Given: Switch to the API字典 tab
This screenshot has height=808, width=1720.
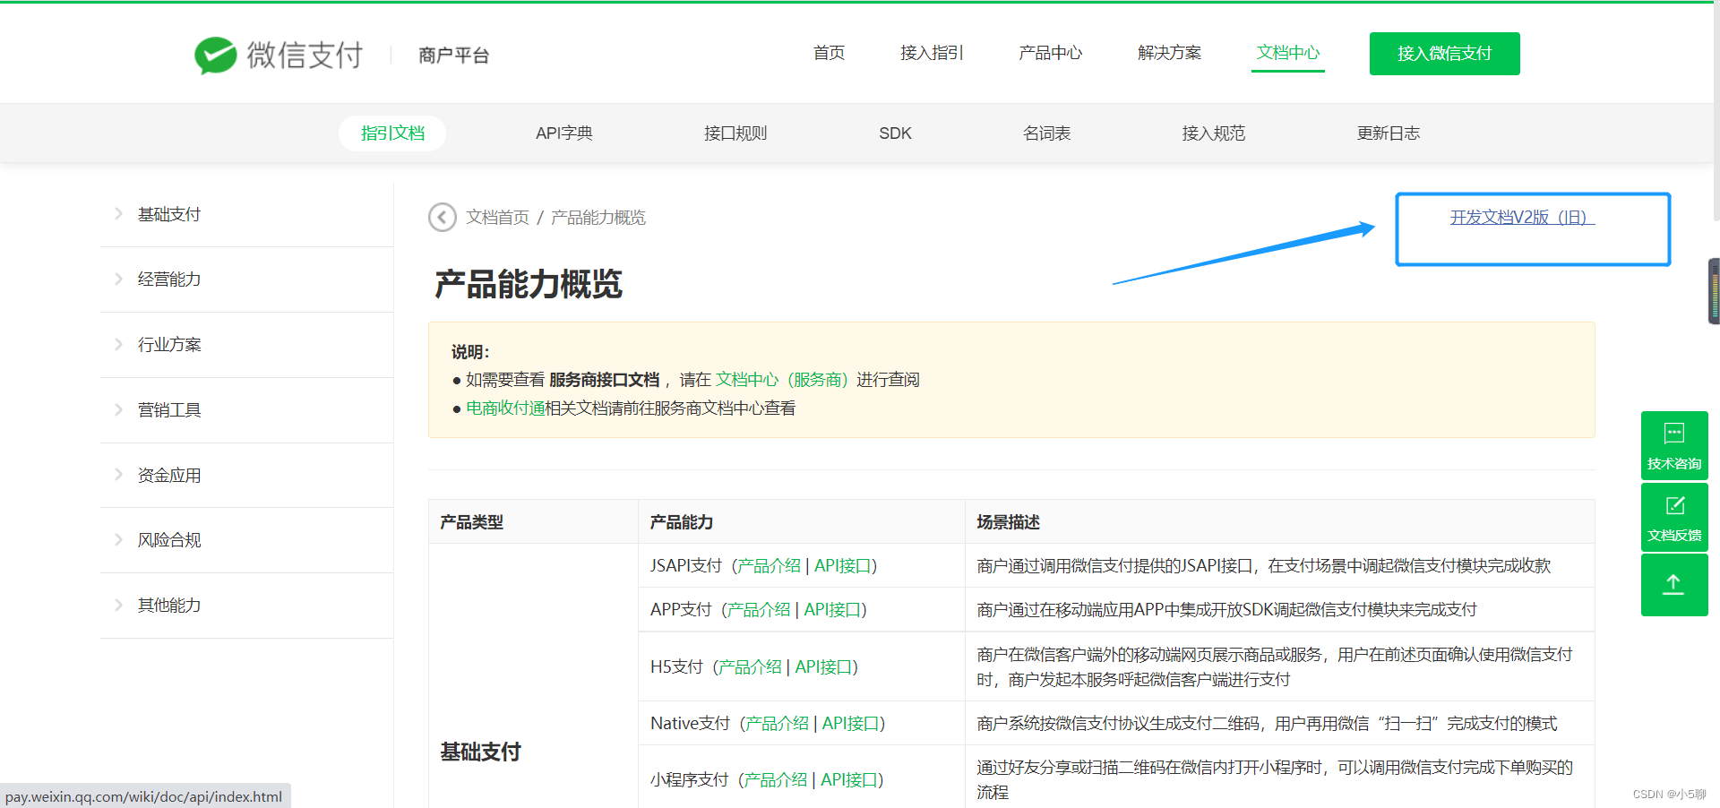Looking at the screenshot, I should point(564,133).
